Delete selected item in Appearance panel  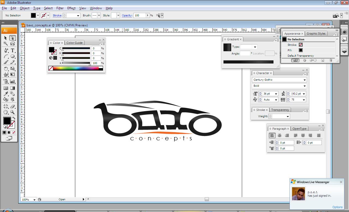coord(331,60)
